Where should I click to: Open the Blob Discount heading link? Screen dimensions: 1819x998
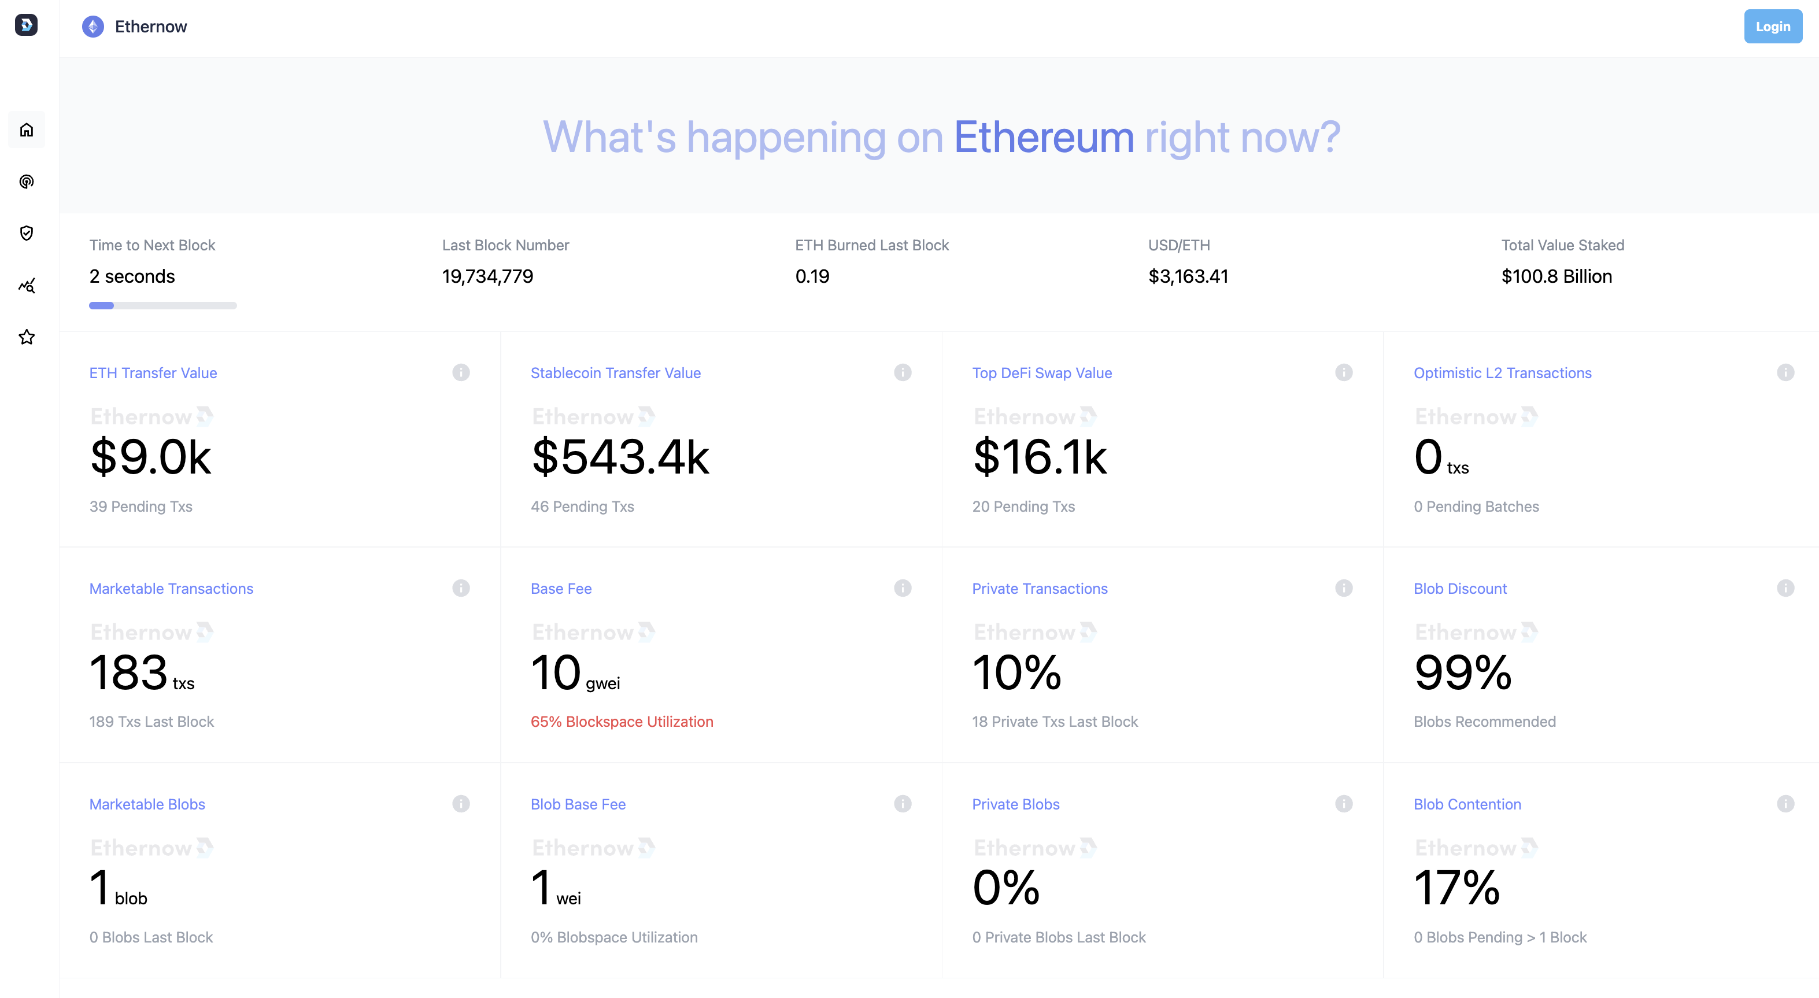[1459, 589]
